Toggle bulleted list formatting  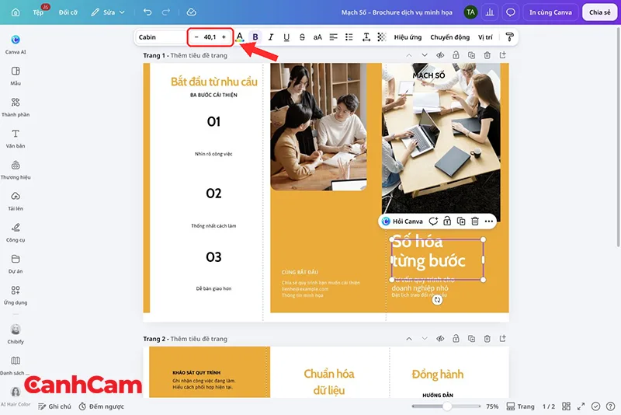[349, 37]
